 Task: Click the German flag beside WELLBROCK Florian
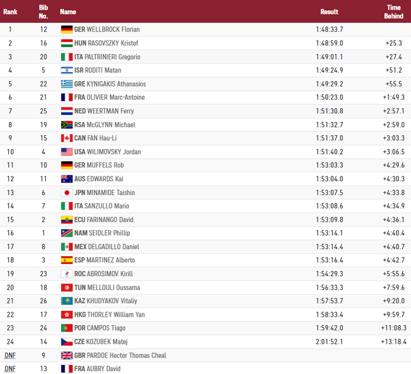(x=66, y=29)
